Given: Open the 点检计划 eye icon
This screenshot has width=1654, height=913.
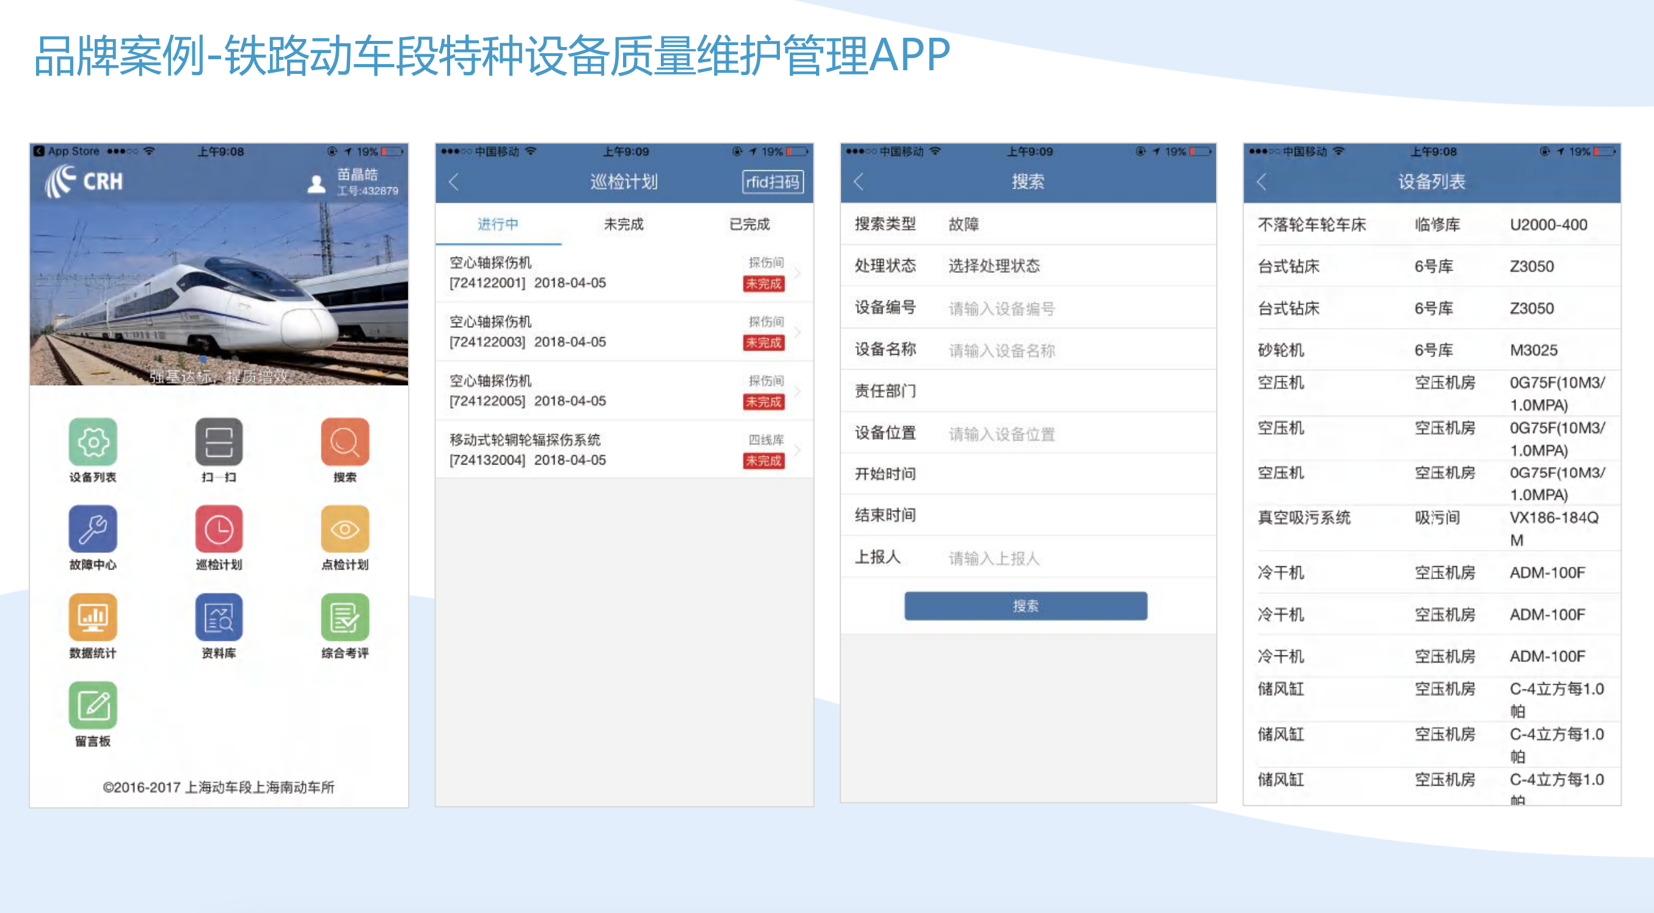Looking at the screenshot, I should point(345,529).
